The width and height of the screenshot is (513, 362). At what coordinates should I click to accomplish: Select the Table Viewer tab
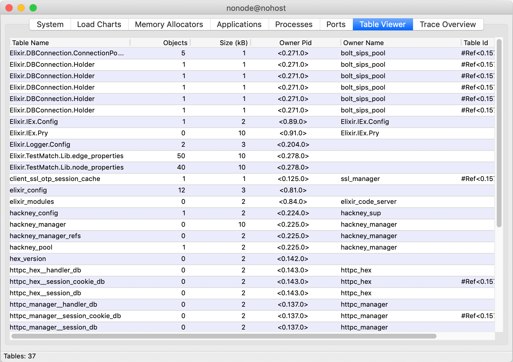(382, 24)
